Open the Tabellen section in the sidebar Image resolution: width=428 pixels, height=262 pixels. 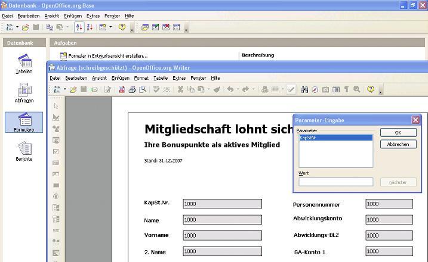(x=24, y=64)
